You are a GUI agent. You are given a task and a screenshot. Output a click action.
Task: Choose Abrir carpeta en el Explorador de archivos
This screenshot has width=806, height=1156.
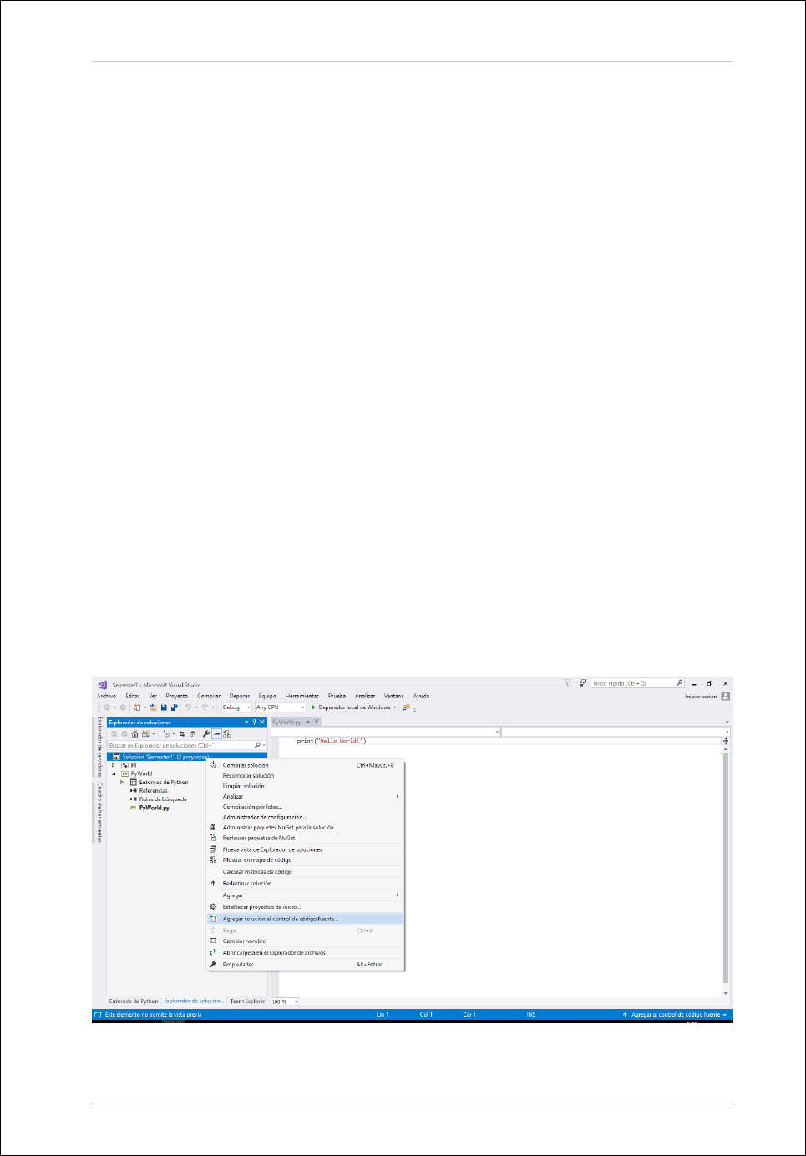[305, 953]
